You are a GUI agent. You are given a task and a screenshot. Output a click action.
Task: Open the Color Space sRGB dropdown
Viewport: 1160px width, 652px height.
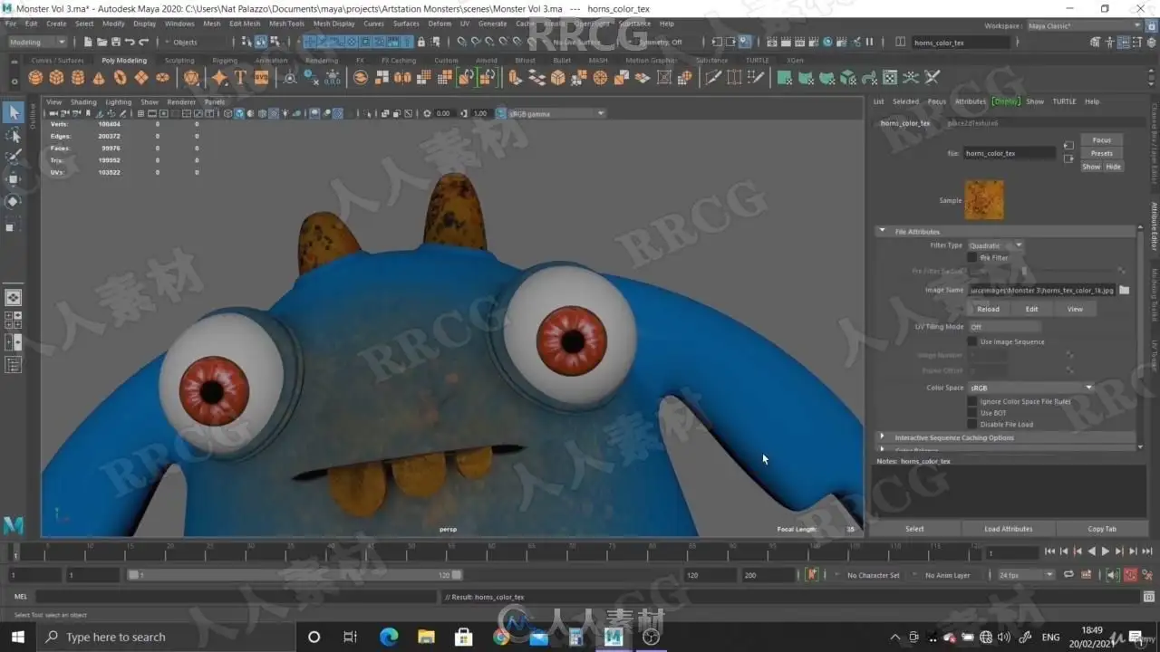[x=1031, y=388]
